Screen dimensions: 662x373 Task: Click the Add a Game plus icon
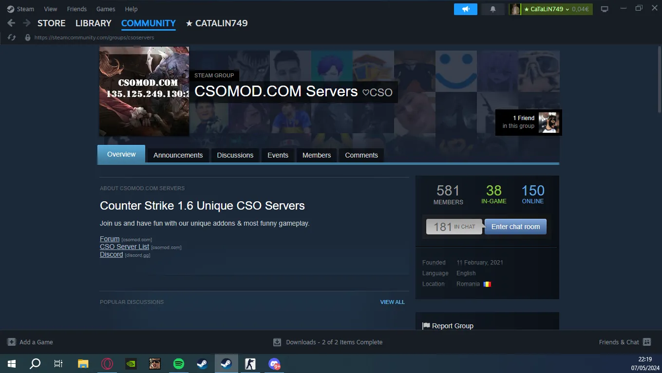click(12, 342)
